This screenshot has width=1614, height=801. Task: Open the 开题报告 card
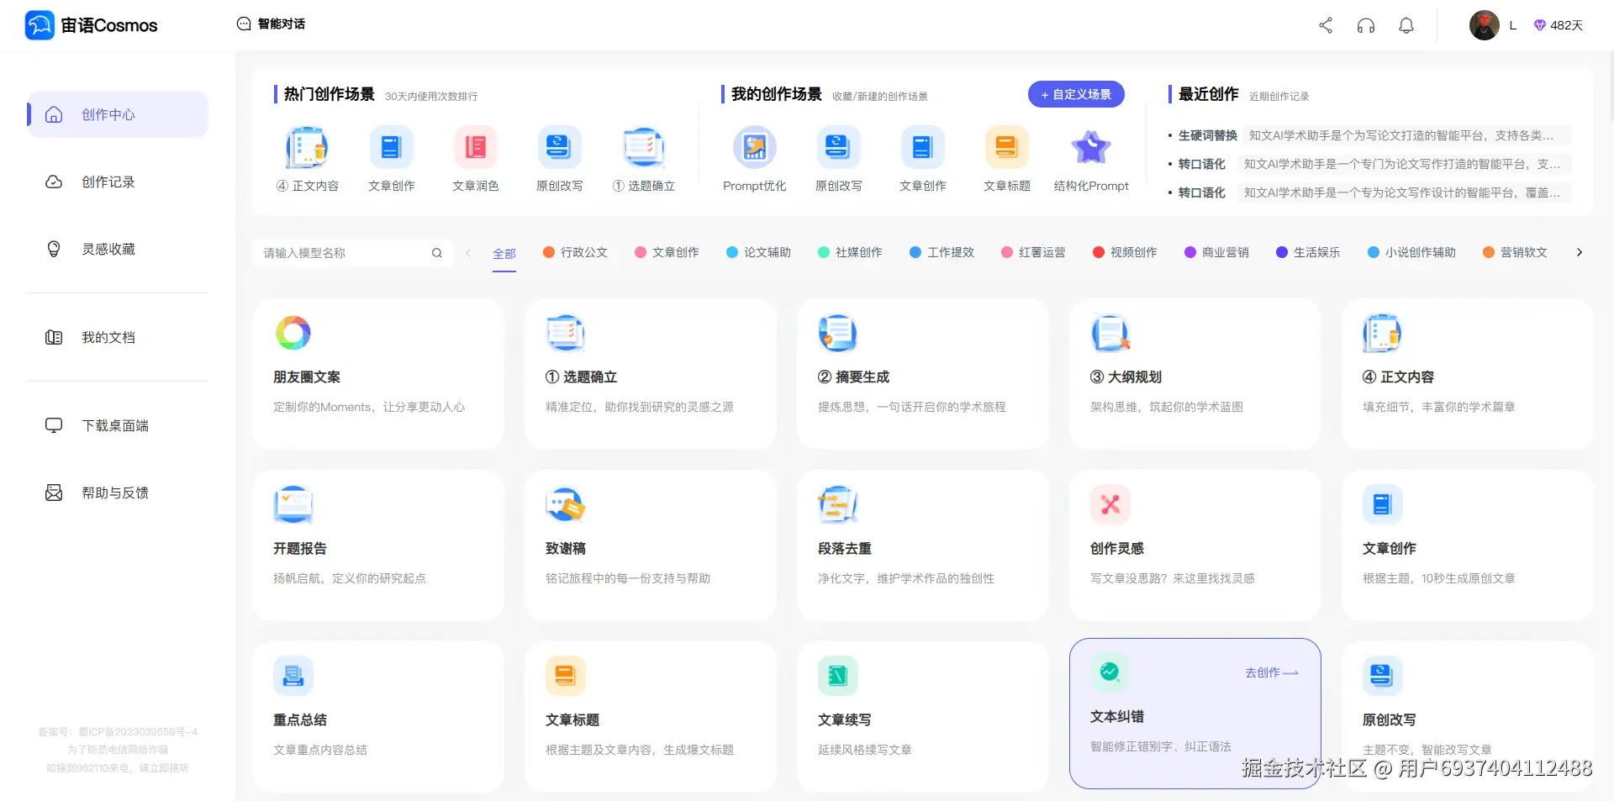(x=378, y=545)
